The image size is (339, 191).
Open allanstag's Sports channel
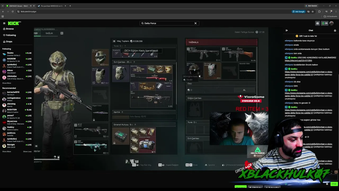coord(17,105)
